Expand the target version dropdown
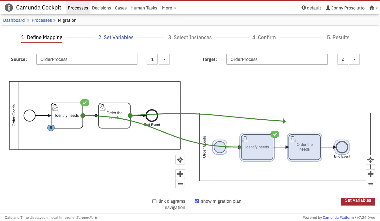 tap(354, 59)
